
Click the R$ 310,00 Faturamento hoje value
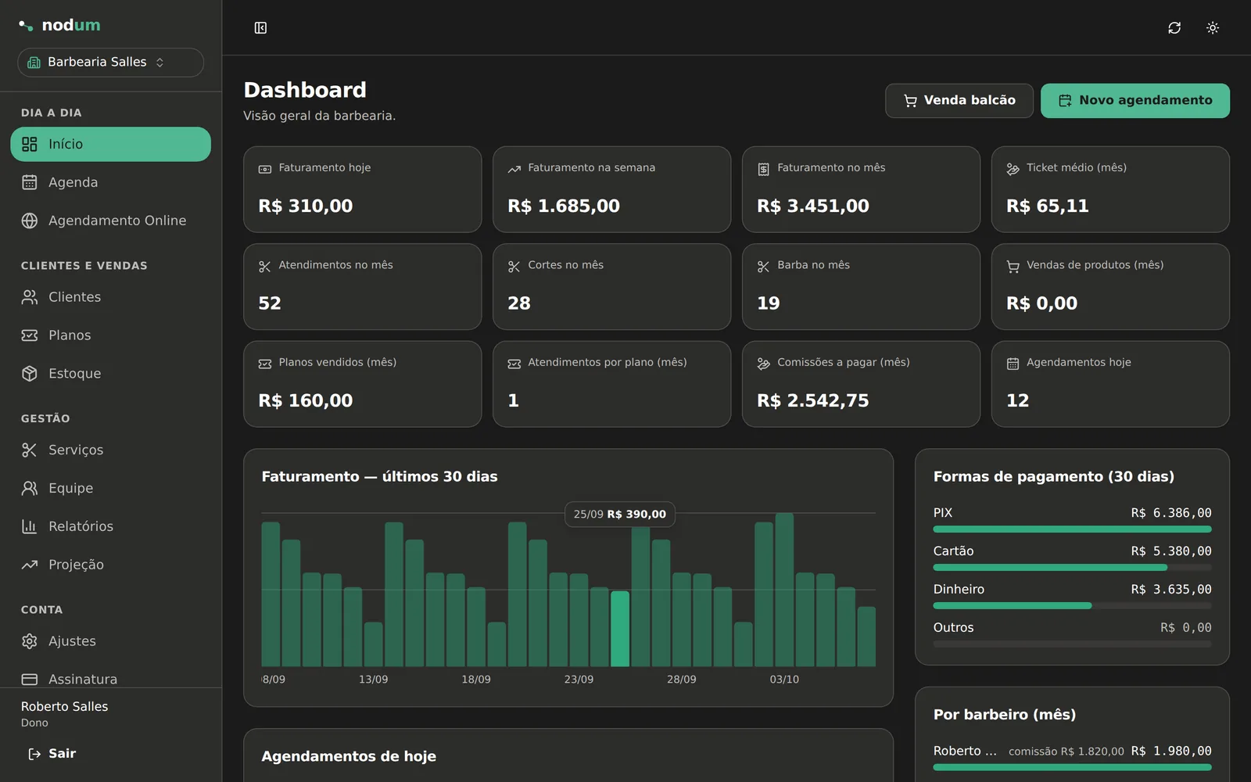pos(306,206)
